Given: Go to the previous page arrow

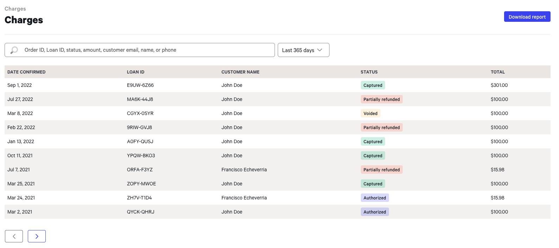Looking at the screenshot, I should (14, 236).
